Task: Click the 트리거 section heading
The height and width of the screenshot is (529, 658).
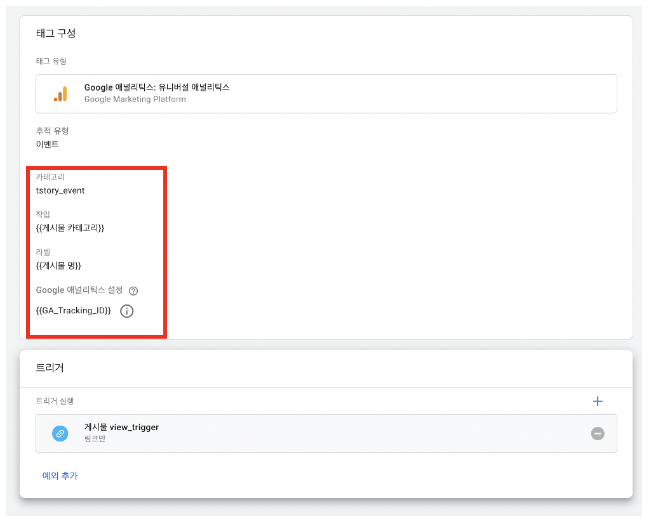Action: pyautogui.click(x=50, y=368)
